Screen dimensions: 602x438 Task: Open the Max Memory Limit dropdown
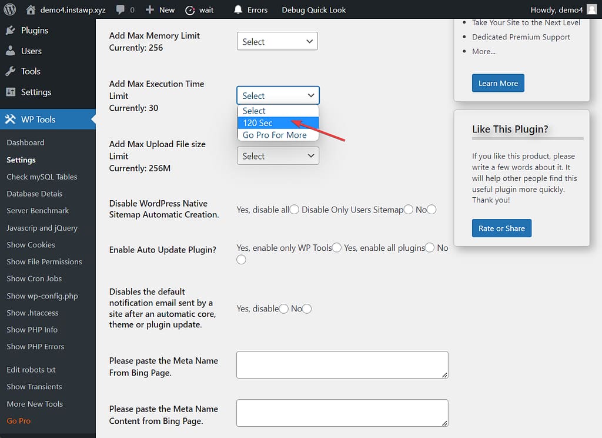coord(277,41)
